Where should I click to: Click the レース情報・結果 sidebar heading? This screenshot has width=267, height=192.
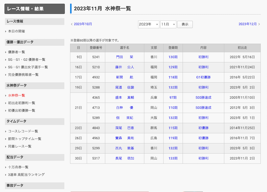[x=35, y=9]
